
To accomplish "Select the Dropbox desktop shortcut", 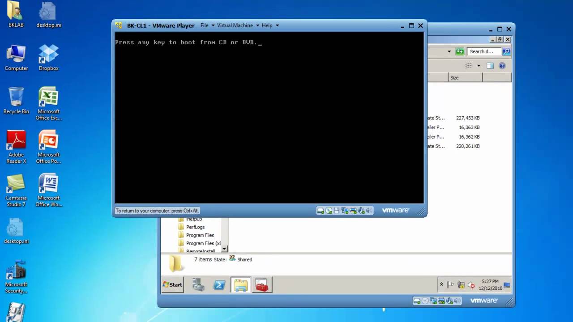I will click(48, 58).
